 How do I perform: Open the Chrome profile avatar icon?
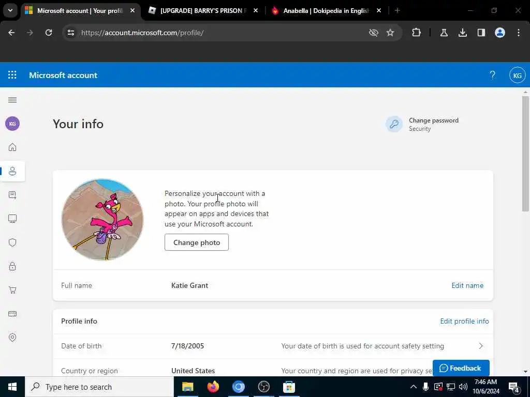[500, 33]
